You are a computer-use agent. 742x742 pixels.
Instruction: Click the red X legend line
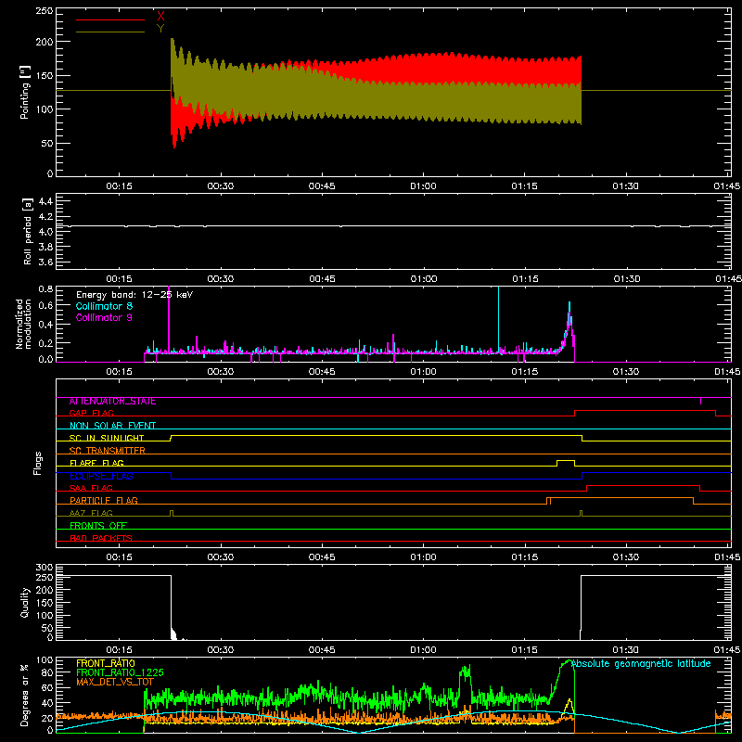click(110, 19)
